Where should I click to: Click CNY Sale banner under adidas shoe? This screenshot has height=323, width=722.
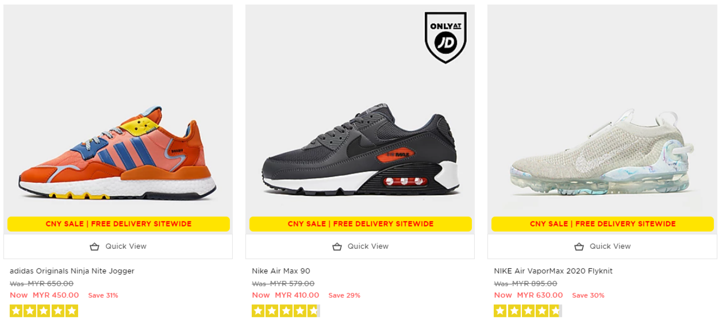pos(118,224)
